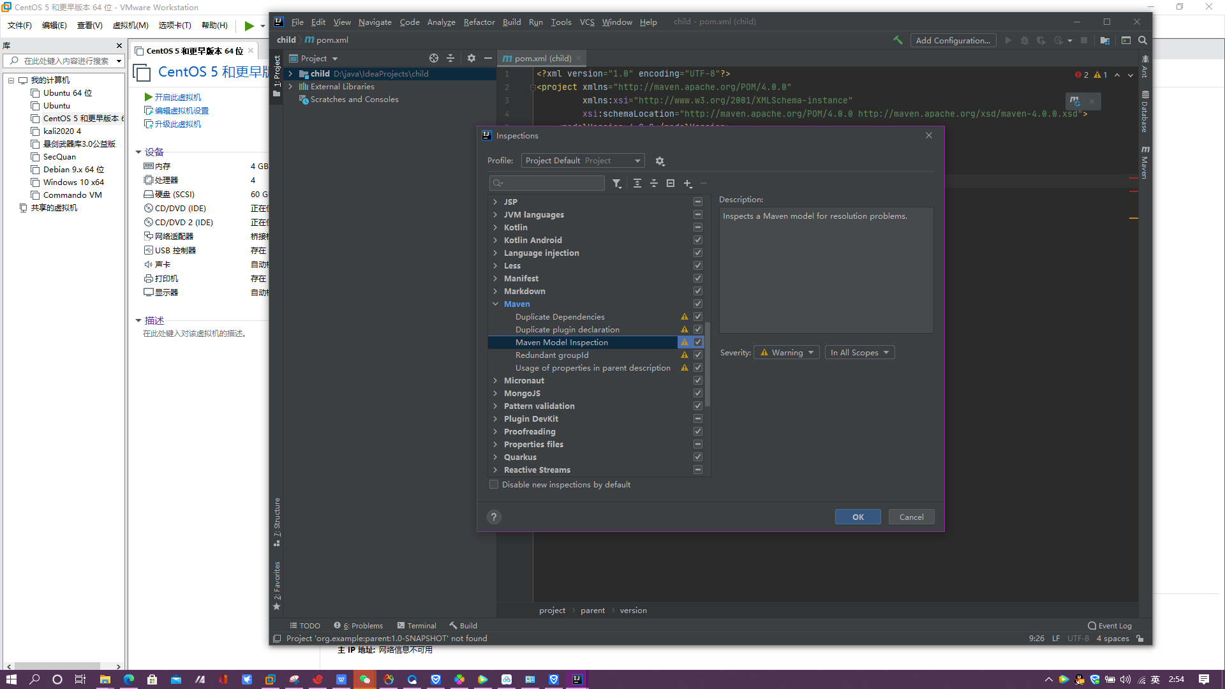Screen dimensions: 1225x689
Task: Open Windows Start menu
Action: pos(11,679)
